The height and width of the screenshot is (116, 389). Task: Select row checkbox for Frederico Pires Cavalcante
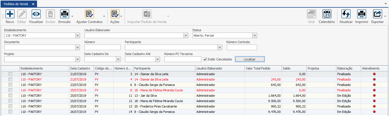11,106
